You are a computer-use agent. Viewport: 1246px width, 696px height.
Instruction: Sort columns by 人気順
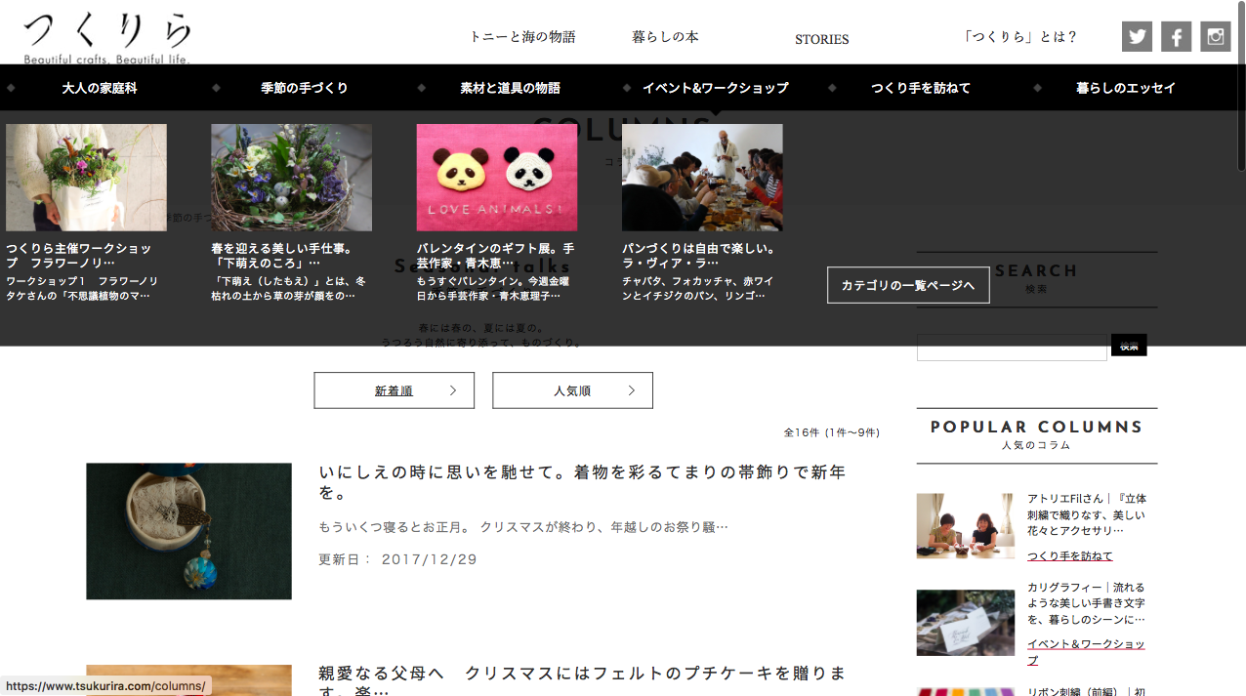pyautogui.click(x=572, y=390)
